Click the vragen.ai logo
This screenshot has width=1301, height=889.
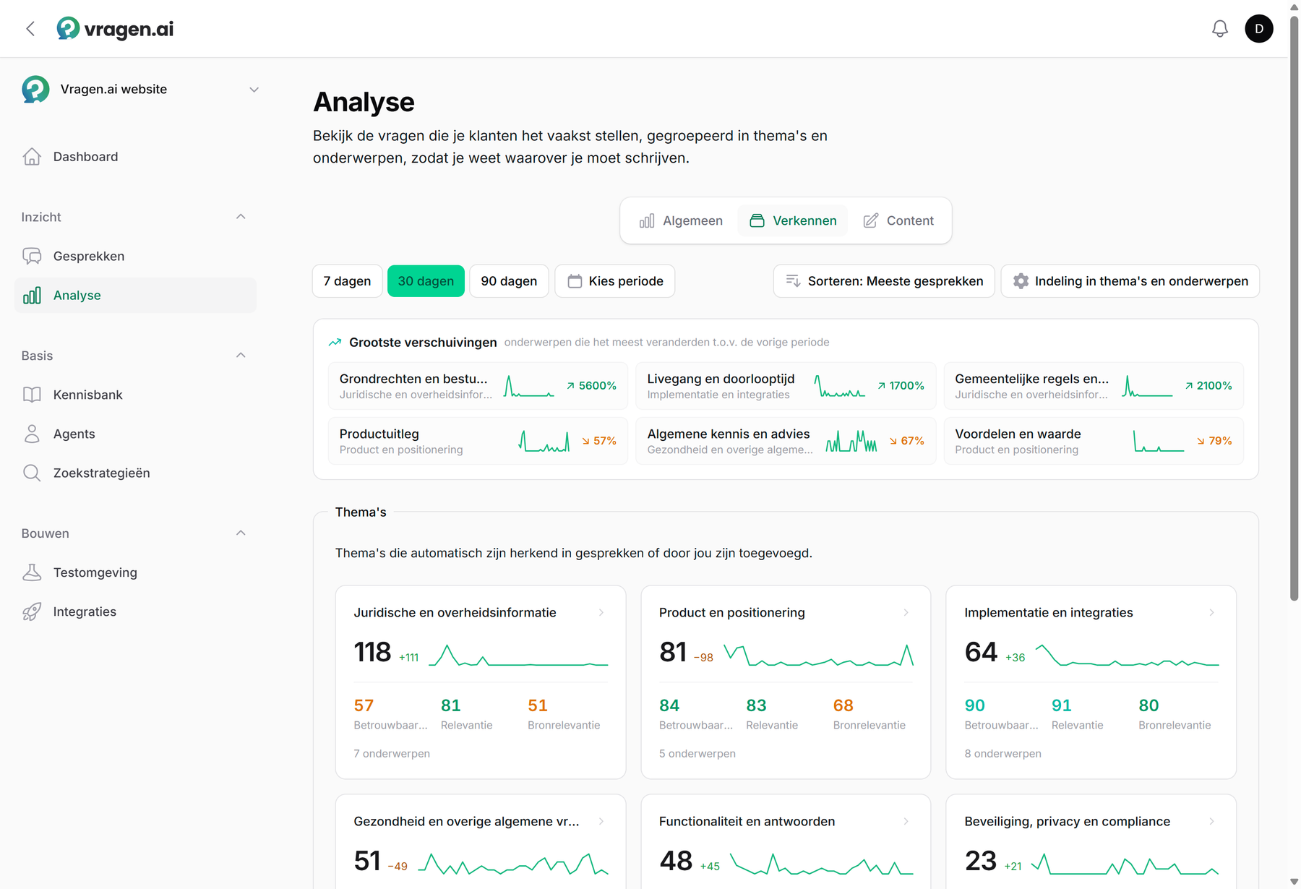point(115,29)
